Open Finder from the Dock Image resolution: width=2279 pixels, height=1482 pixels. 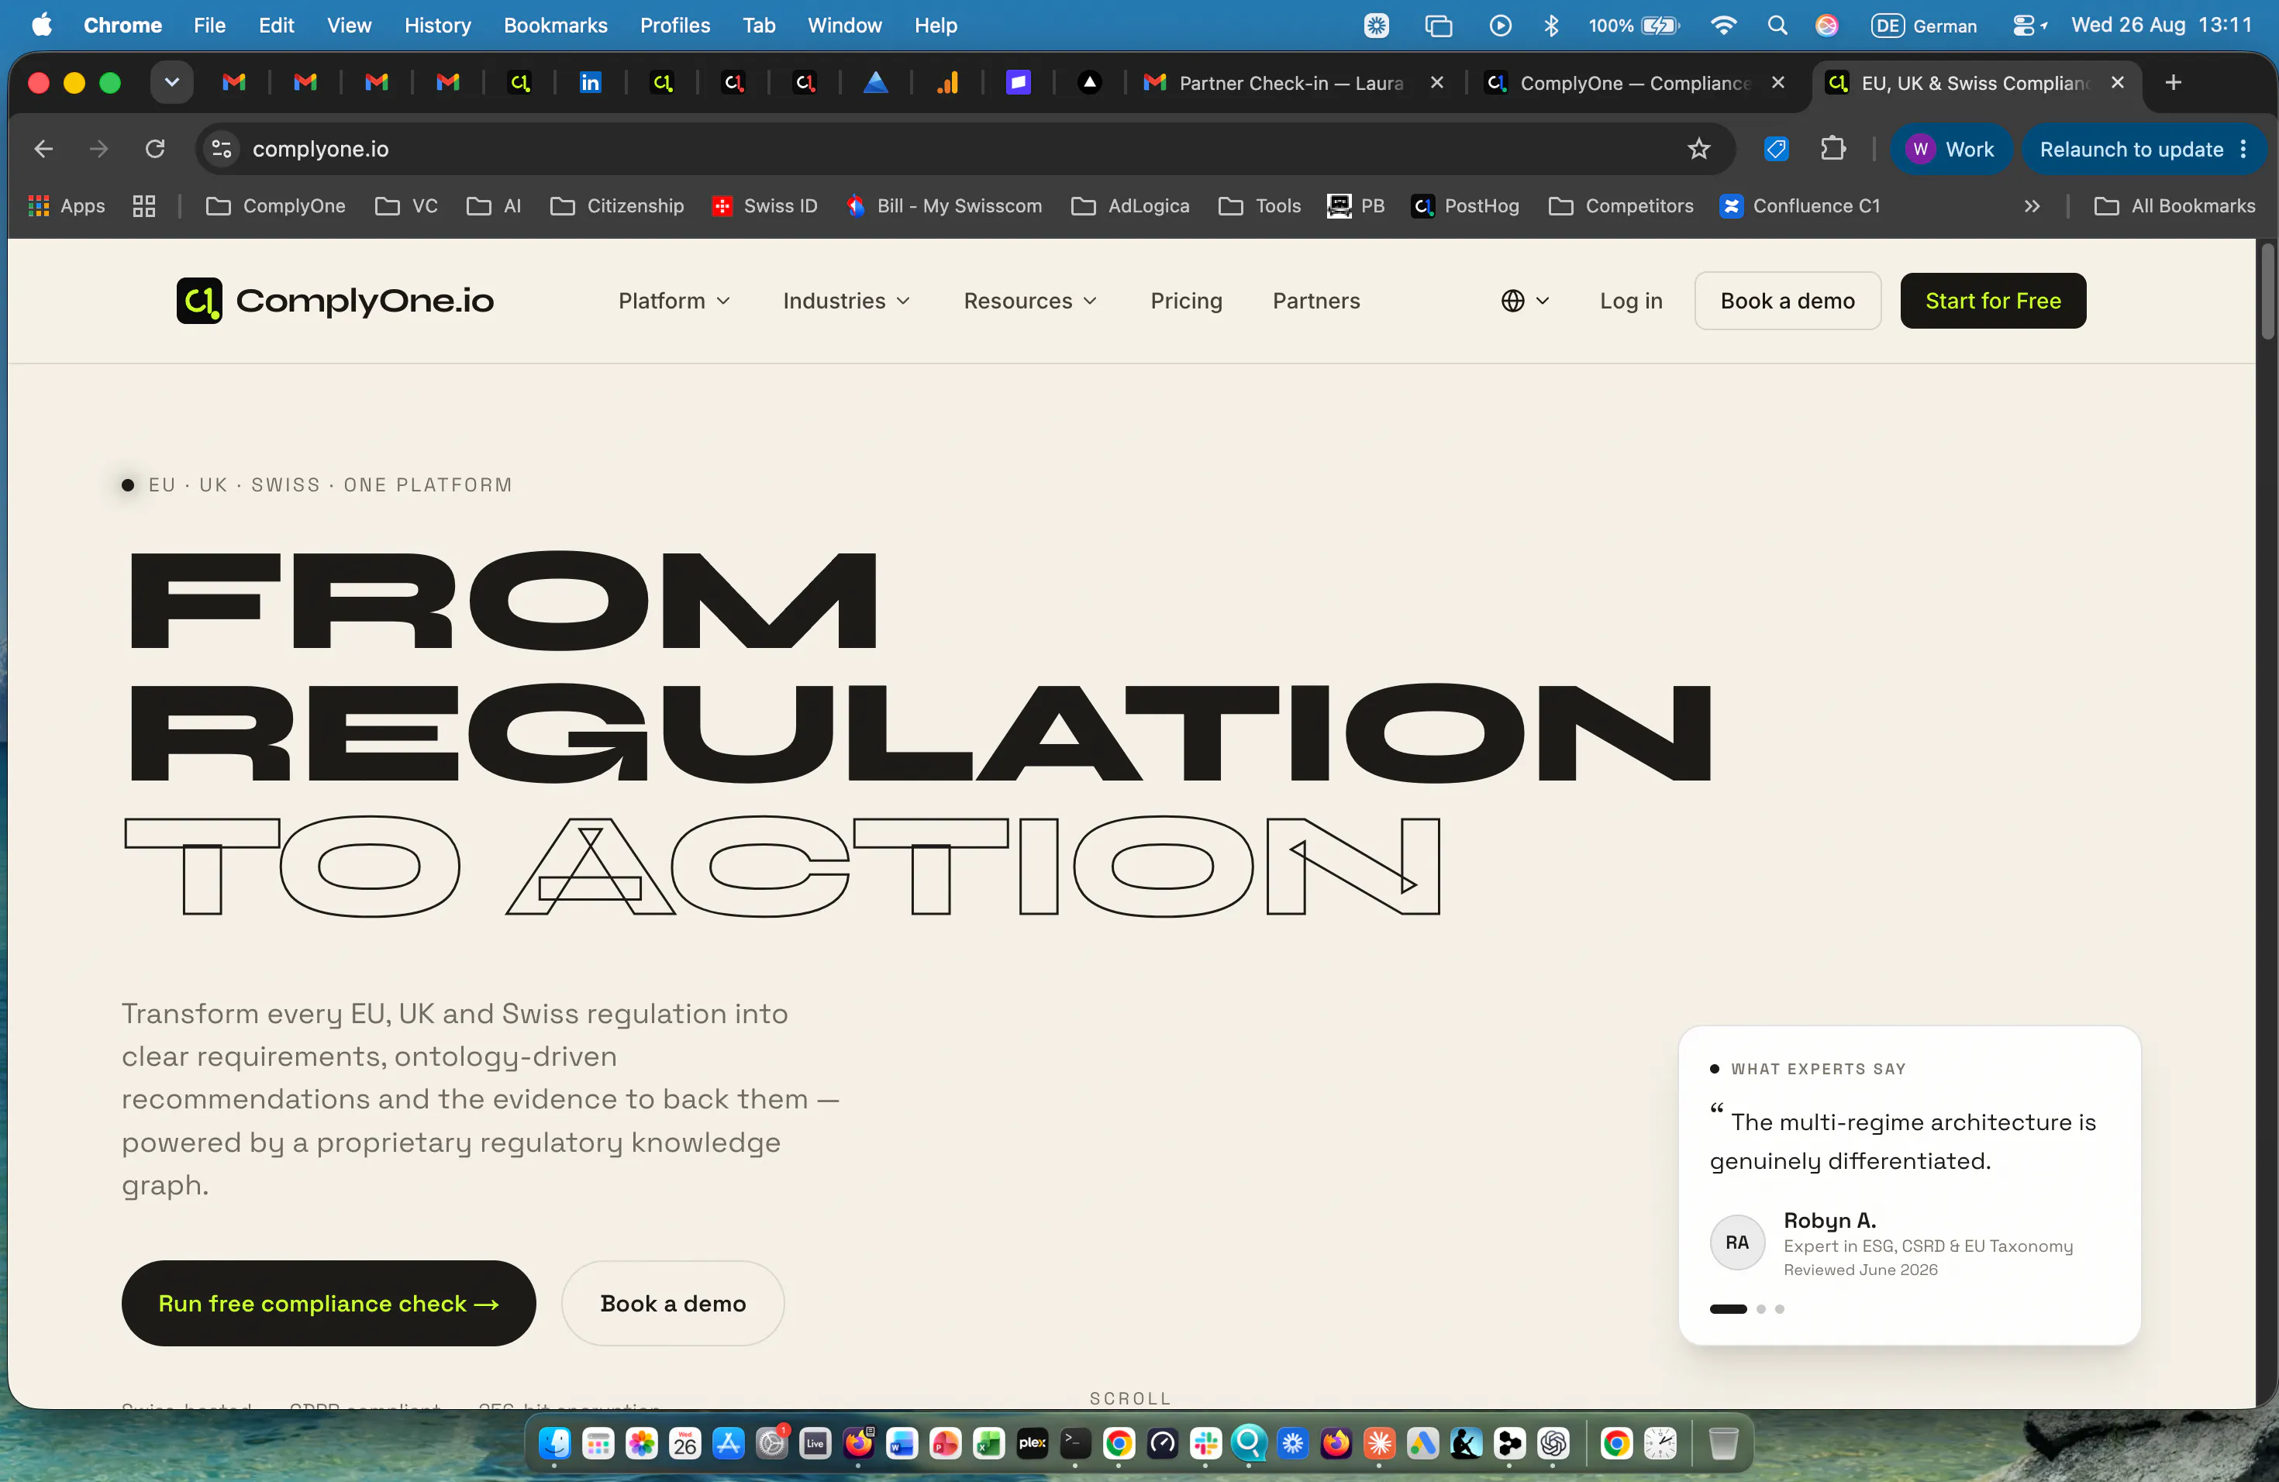point(554,1442)
